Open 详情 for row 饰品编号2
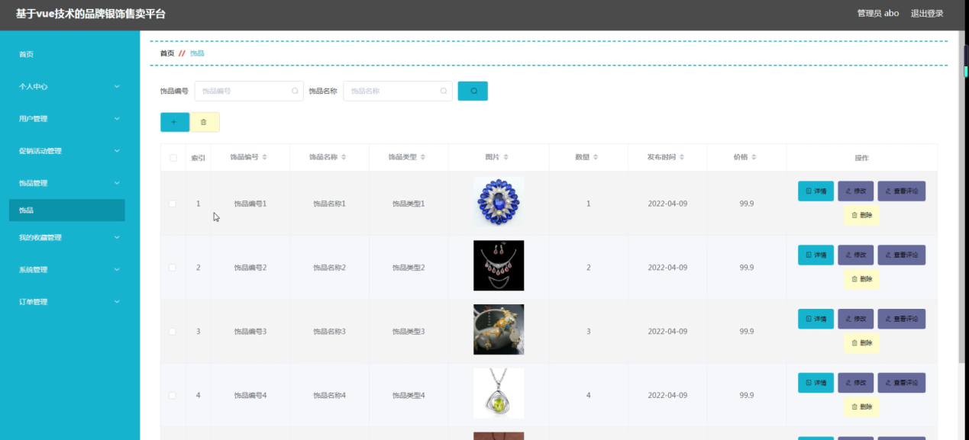Viewport: 969px width, 440px height. coord(816,255)
